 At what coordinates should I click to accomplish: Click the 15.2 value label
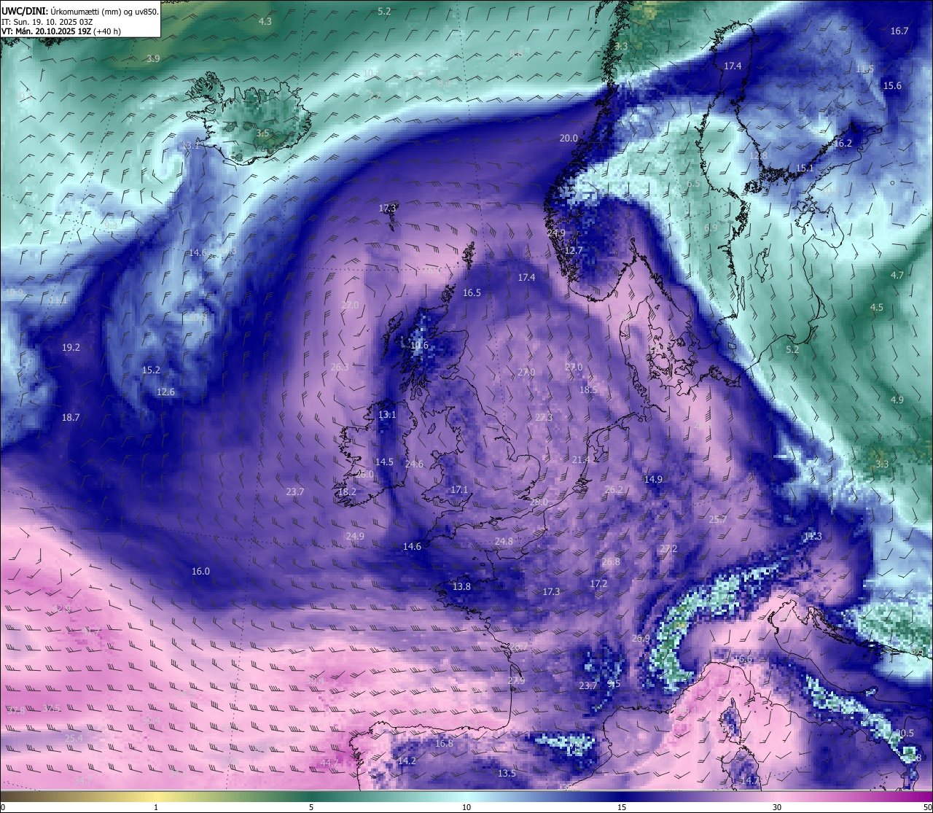coord(151,370)
